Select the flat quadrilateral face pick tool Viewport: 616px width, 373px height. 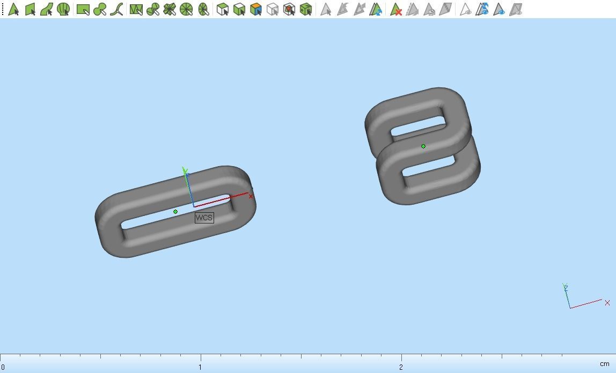point(30,9)
